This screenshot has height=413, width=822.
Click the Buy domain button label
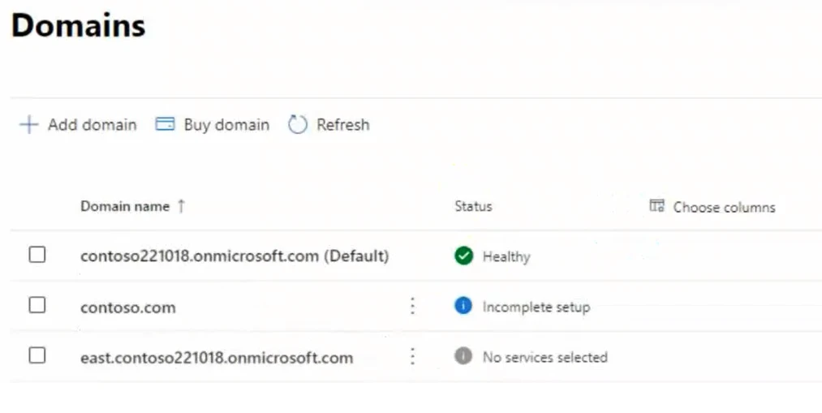pyautogui.click(x=226, y=125)
